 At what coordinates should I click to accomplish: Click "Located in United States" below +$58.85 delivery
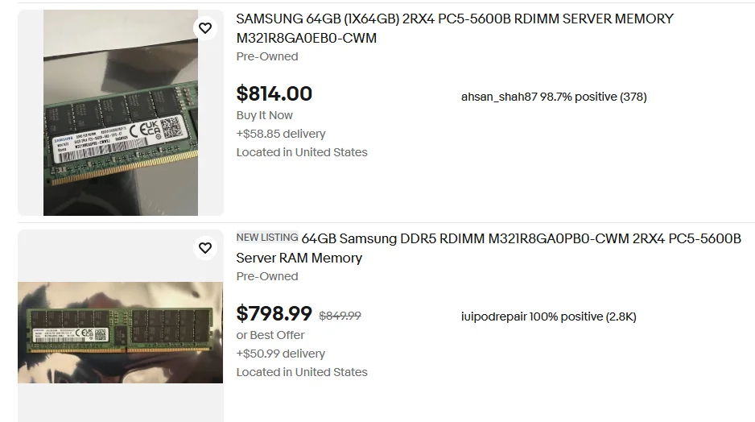pos(302,152)
